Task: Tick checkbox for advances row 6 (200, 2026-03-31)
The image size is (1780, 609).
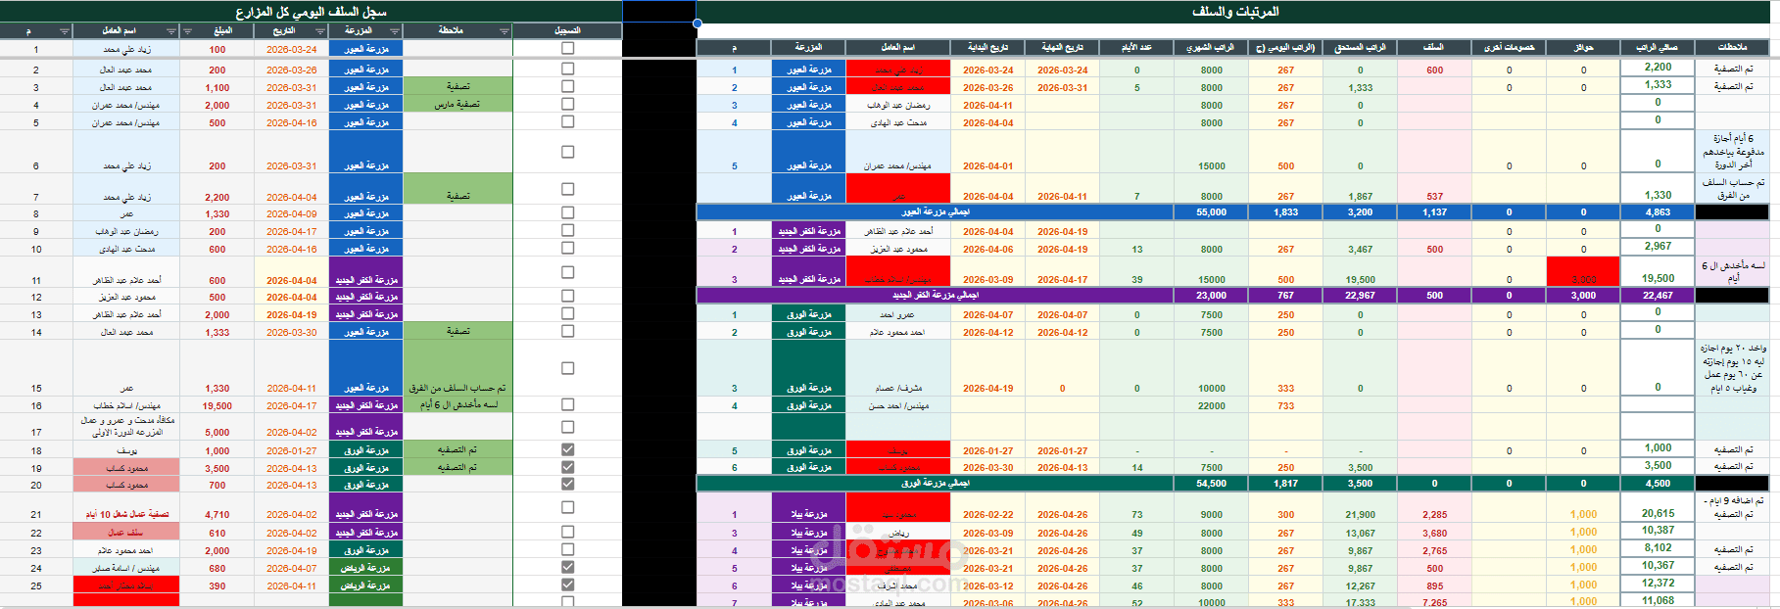Action: (x=567, y=152)
